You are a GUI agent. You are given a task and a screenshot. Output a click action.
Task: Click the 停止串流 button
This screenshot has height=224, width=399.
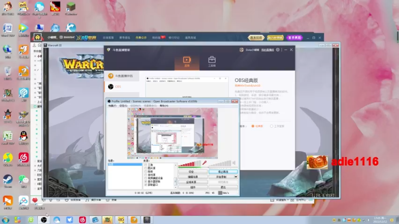point(223,172)
